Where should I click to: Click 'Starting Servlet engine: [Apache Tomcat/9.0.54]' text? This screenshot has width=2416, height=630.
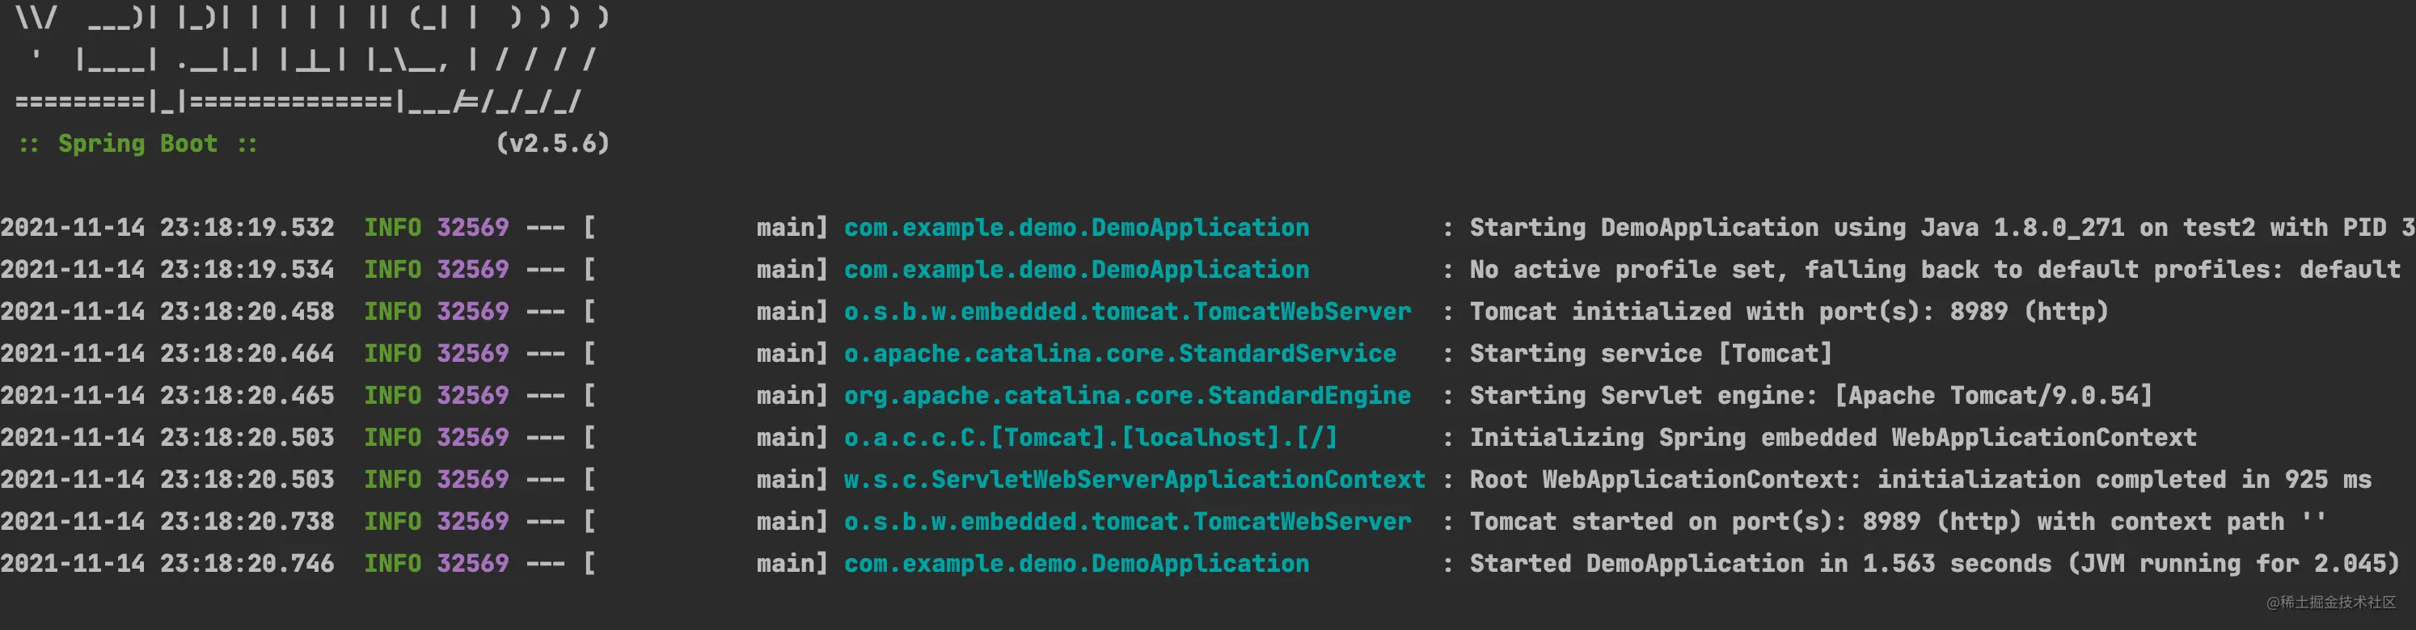[x=1810, y=396]
